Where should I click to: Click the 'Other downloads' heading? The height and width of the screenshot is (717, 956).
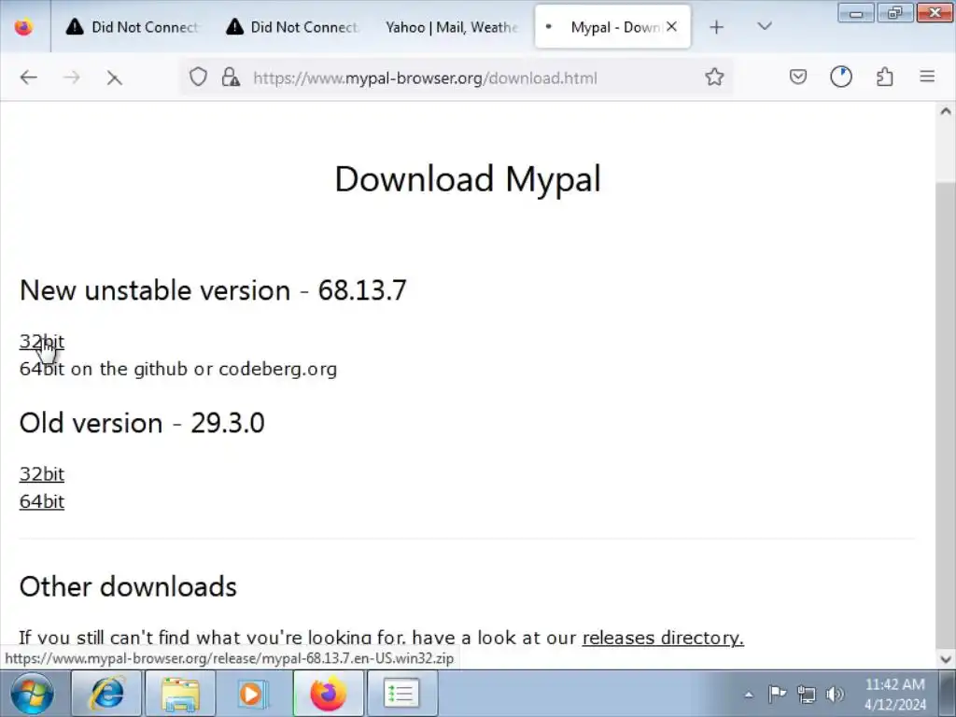(128, 586)
